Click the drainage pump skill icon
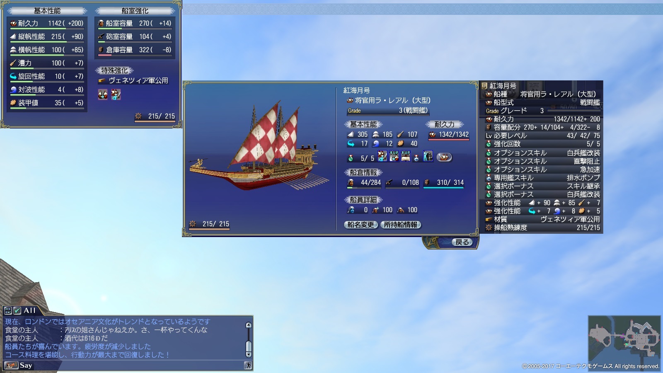The width and height of the screenshot is (663, 373). coord(428,156)
